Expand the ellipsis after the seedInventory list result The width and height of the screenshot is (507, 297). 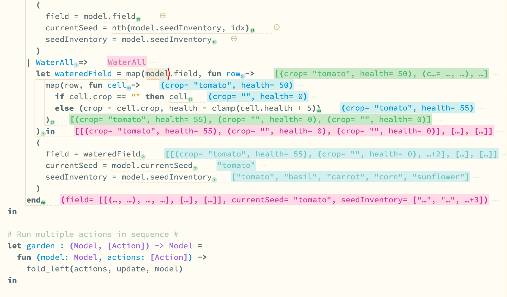click(476, 177)
